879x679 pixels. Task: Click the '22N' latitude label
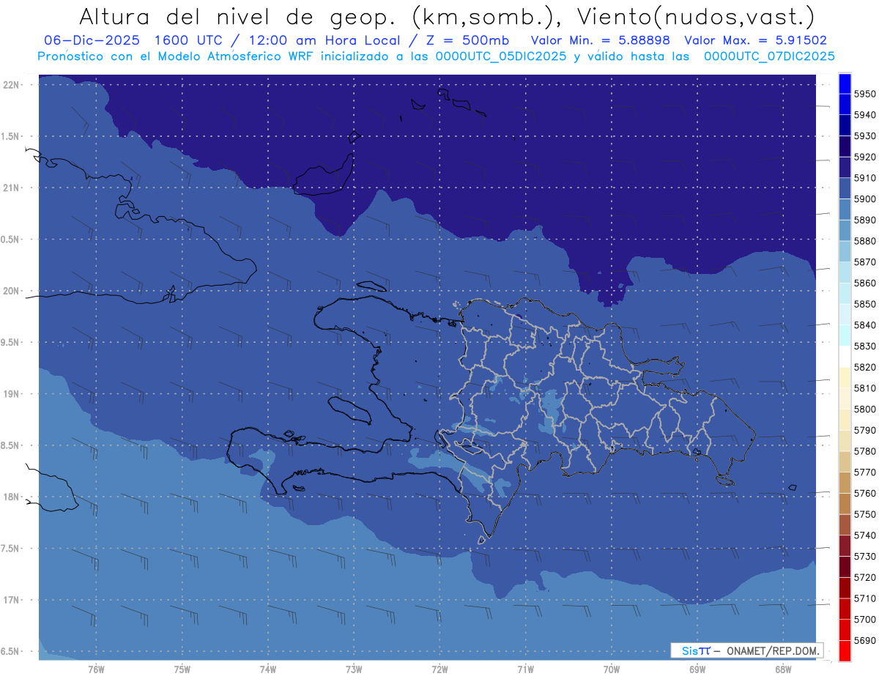point(11,85)
